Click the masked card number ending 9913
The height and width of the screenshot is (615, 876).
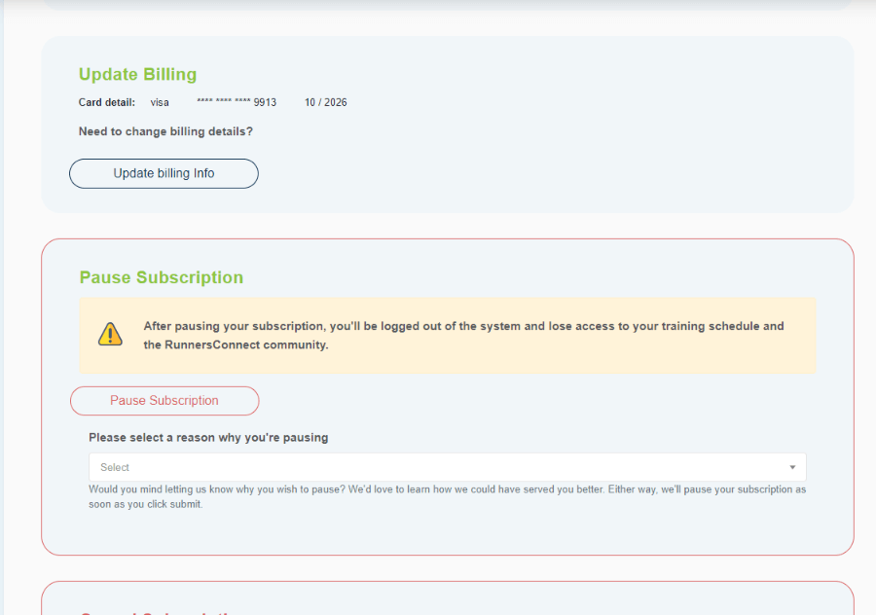pos(237,102)
